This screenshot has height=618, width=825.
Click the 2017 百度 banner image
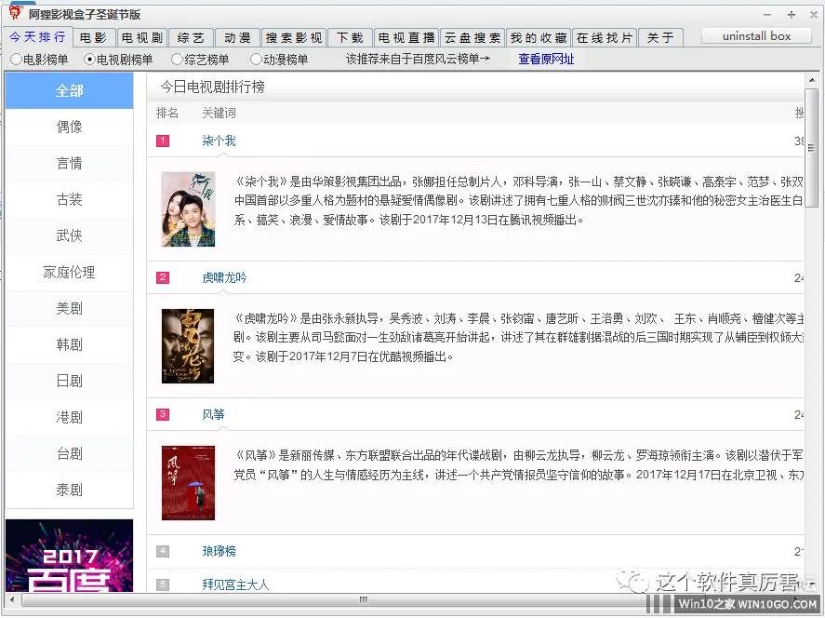tap(70, 556)
